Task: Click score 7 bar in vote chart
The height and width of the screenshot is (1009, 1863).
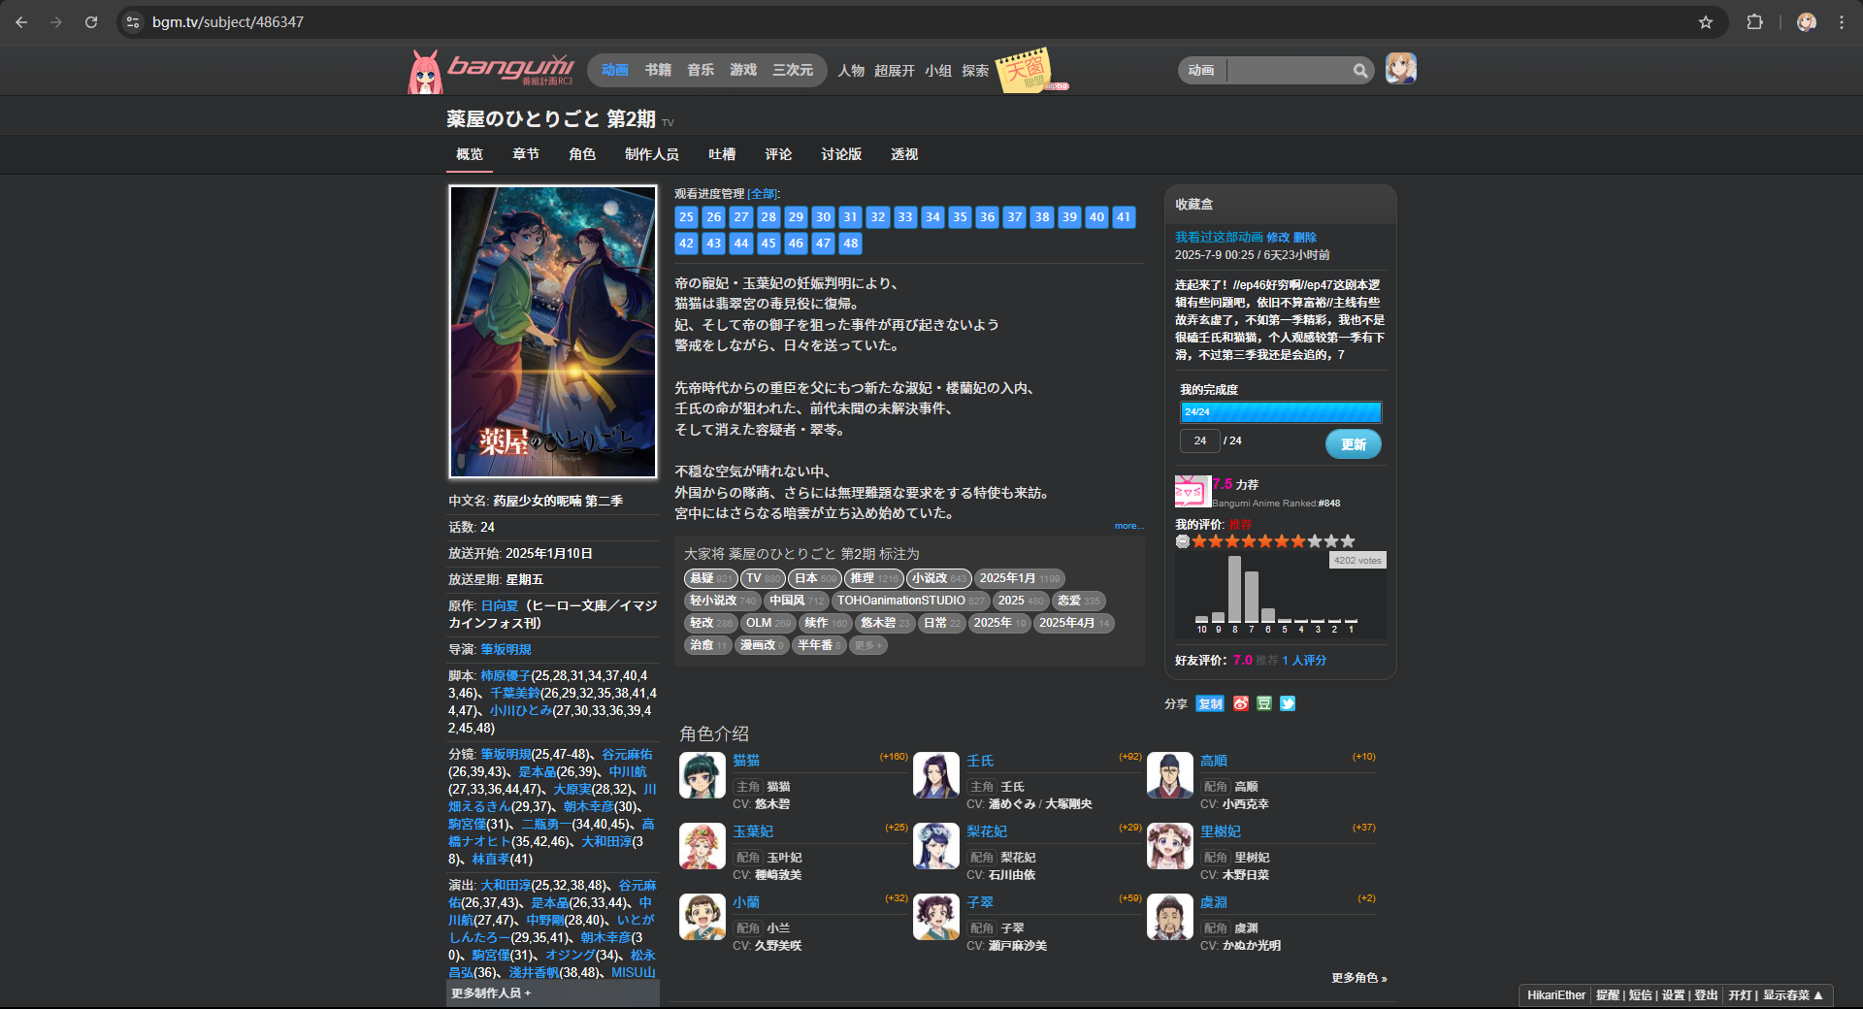Action: [1251, 597]
